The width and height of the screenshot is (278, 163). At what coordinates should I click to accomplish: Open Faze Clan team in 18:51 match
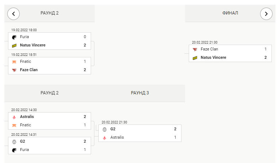point(29,70)
